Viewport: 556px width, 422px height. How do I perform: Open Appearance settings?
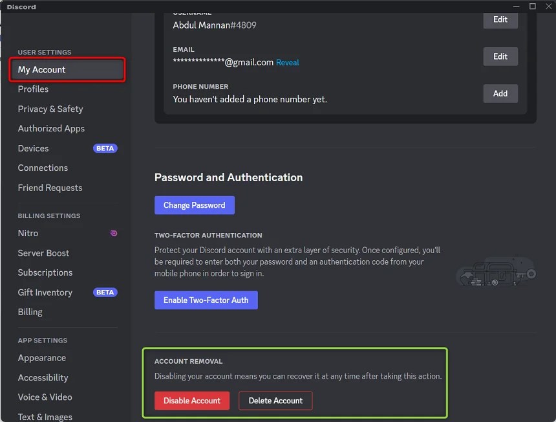(41, 357)
